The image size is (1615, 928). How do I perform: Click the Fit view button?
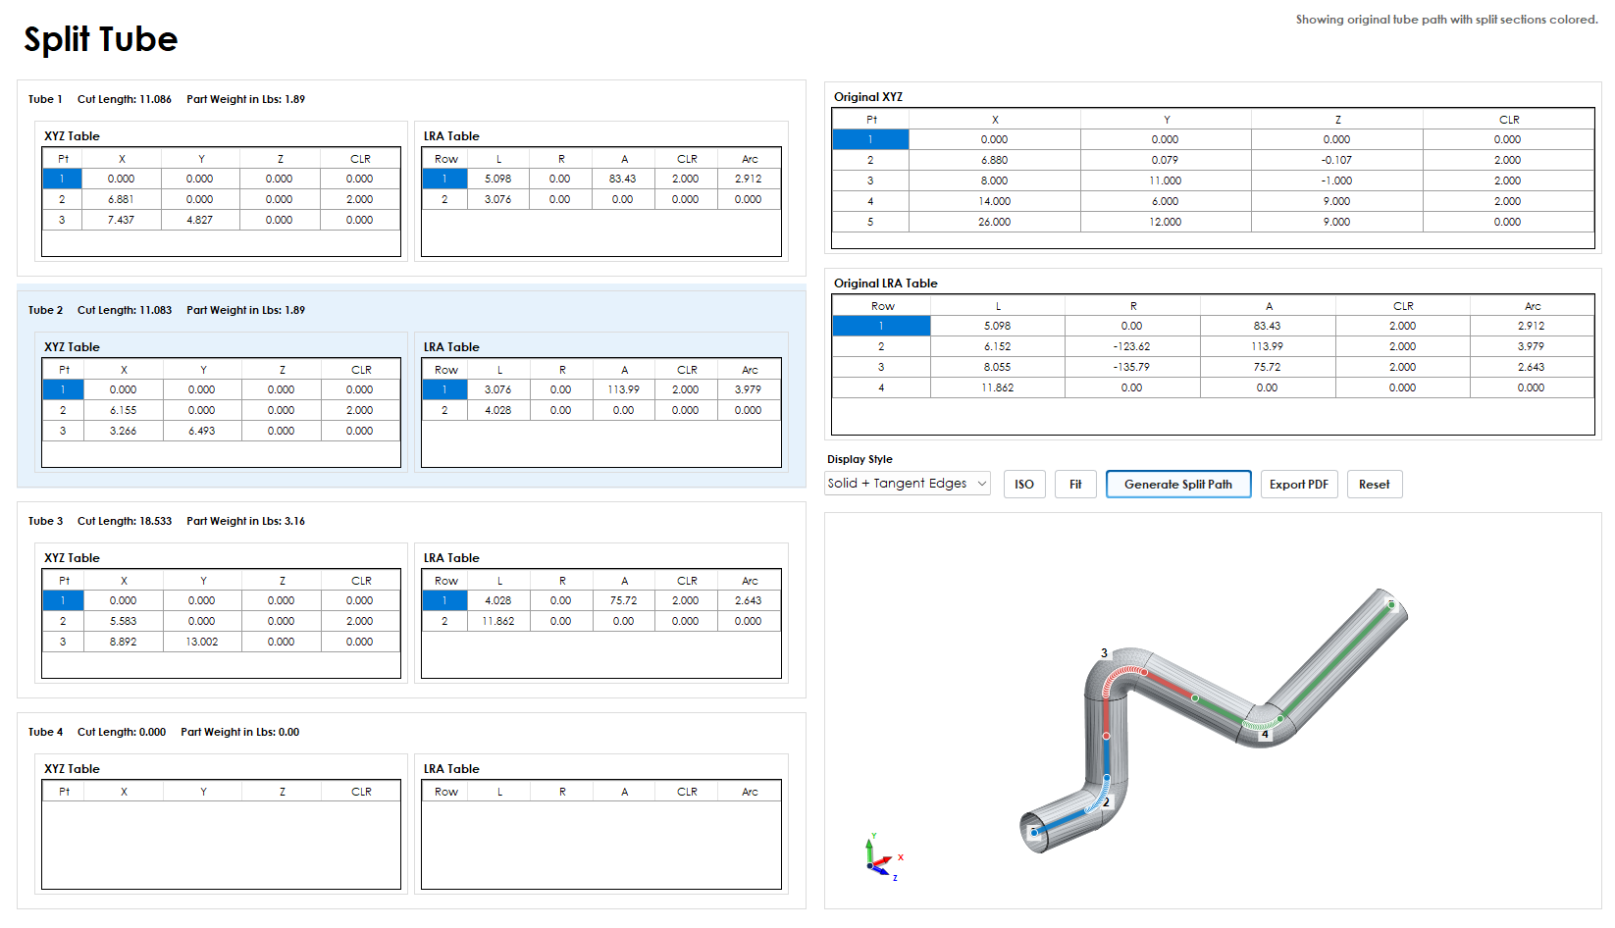(1075, 485)
